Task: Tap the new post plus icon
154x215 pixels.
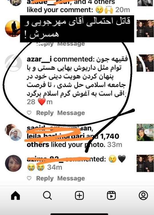Action: click(x=79, y=196)
